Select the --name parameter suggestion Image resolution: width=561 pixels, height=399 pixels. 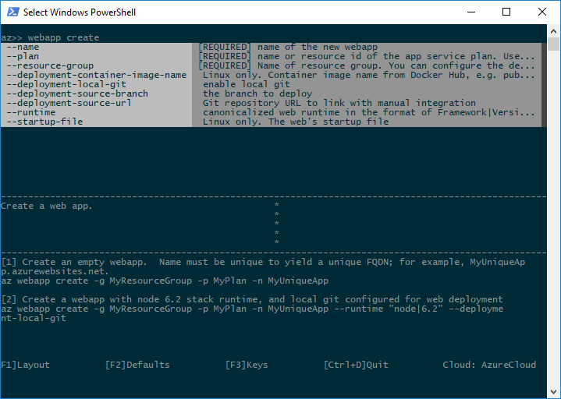tap(23, 48)
